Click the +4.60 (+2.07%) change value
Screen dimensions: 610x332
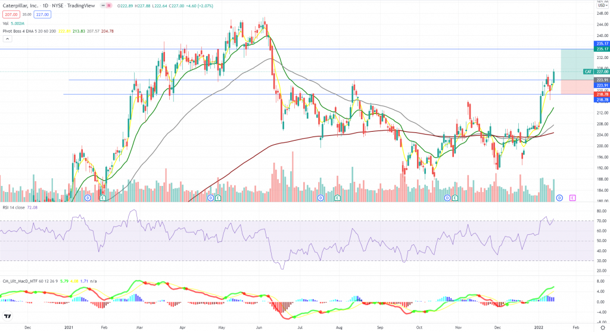click(x=199, y=6)
